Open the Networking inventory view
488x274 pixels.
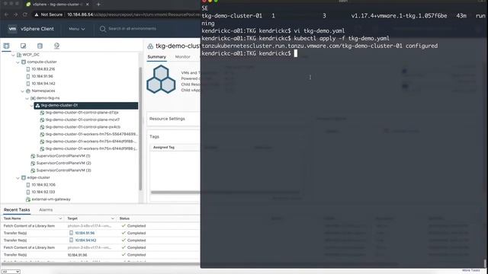[x=56, y=46]
